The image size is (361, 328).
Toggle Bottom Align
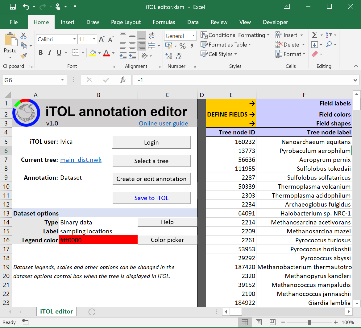[x=142, y=35]
